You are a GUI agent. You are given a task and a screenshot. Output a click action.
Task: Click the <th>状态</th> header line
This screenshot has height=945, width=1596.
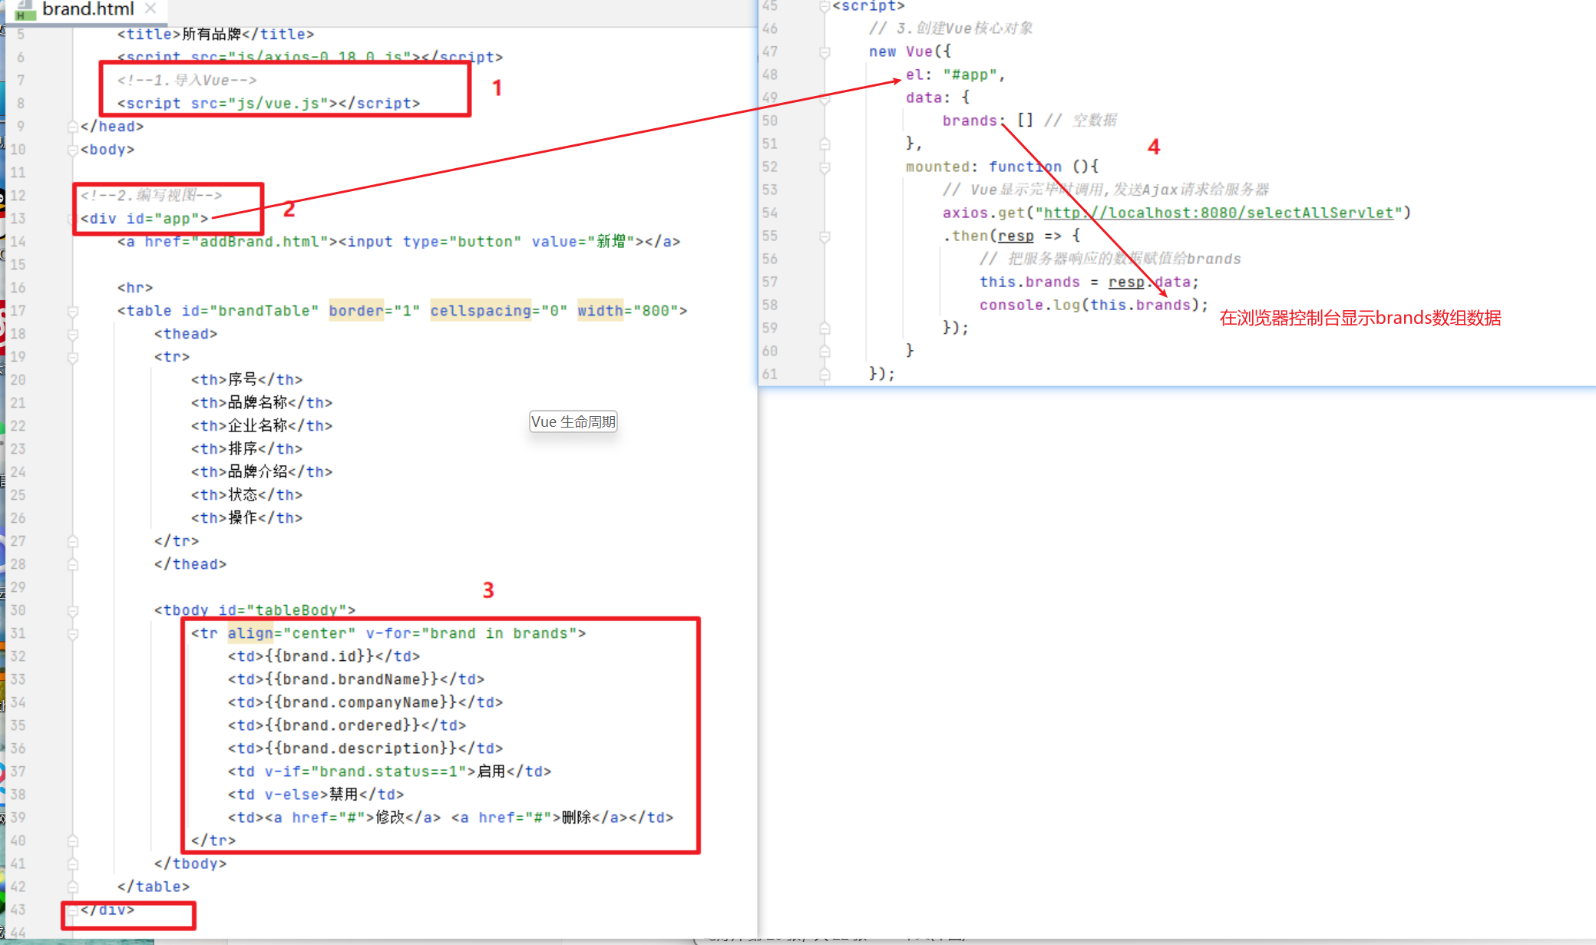tap(246, 495)
